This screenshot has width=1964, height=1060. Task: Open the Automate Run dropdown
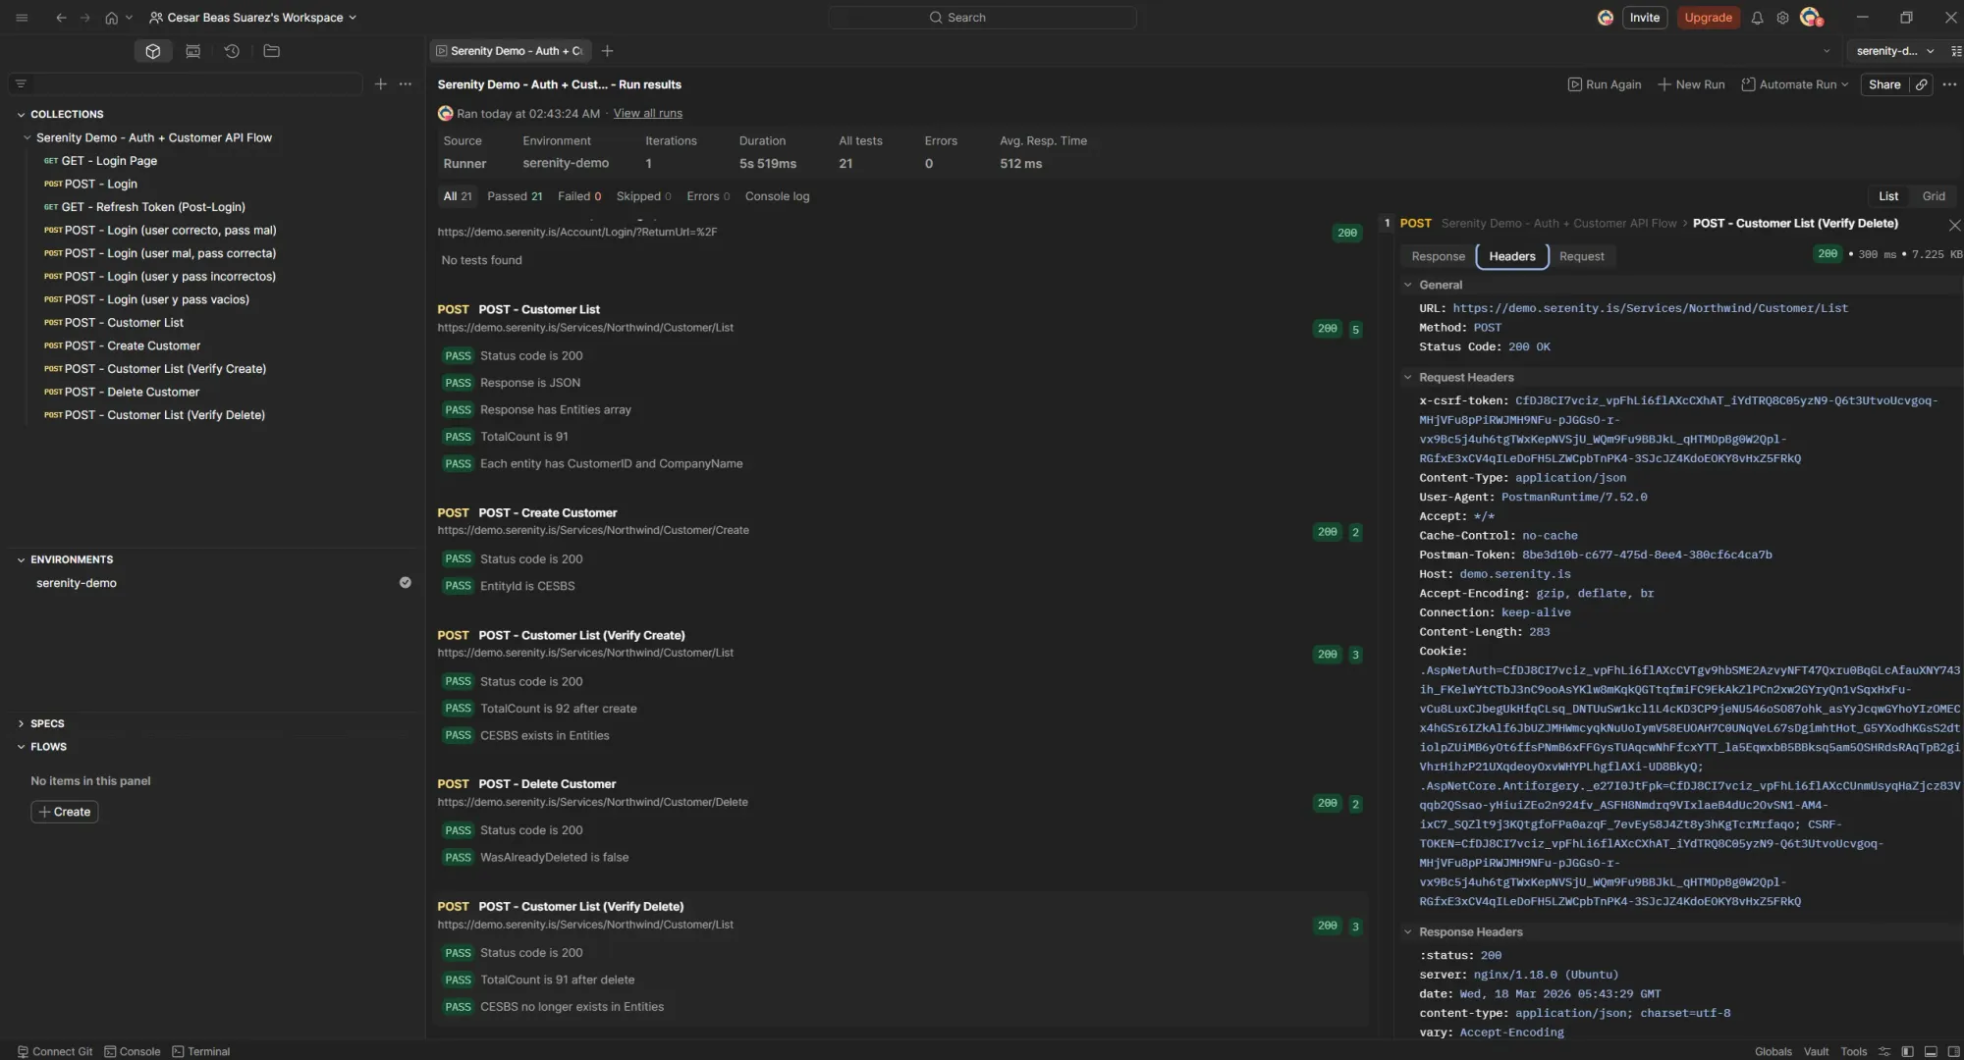1794,84
